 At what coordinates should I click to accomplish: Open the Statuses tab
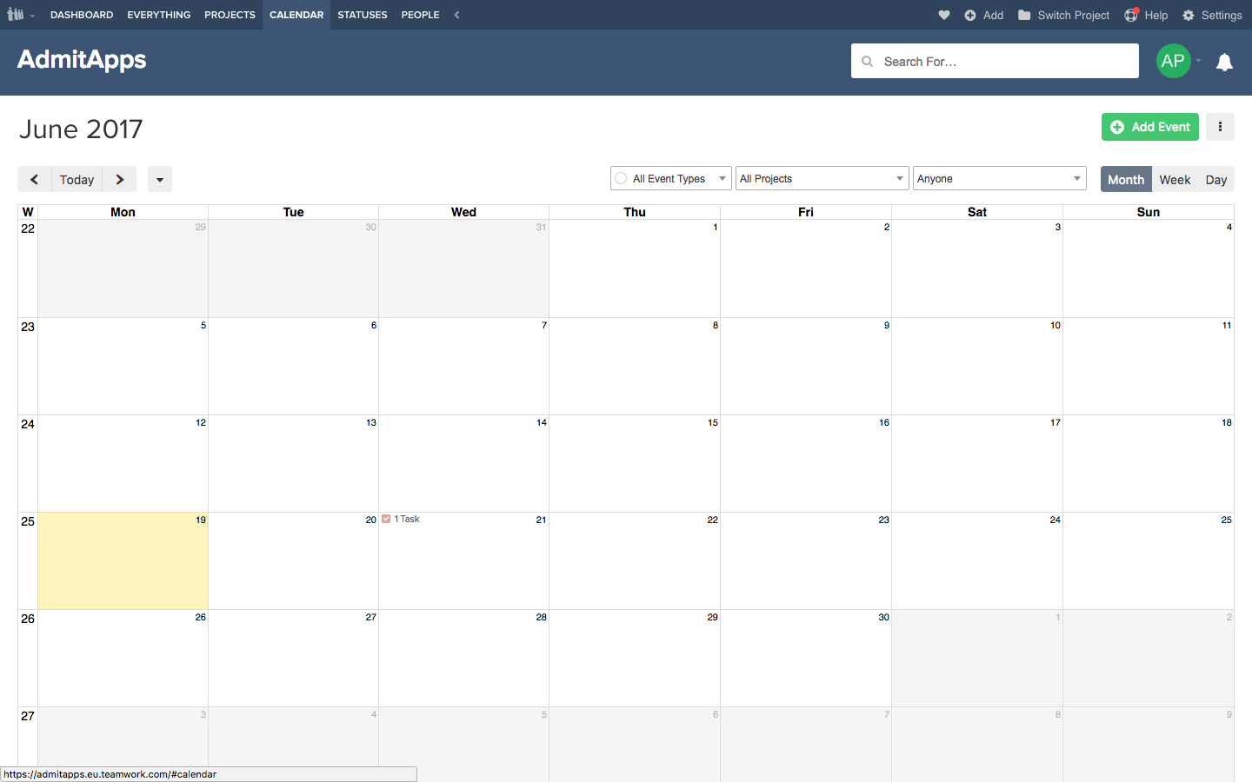[363, 15]
